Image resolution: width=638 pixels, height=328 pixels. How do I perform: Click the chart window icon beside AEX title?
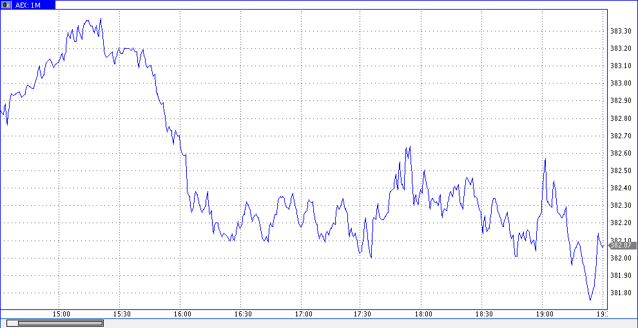coord(7,5)
